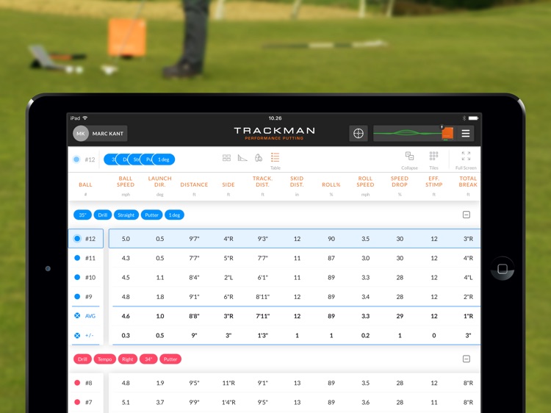Click ball #10 side value 2"L

228,277
